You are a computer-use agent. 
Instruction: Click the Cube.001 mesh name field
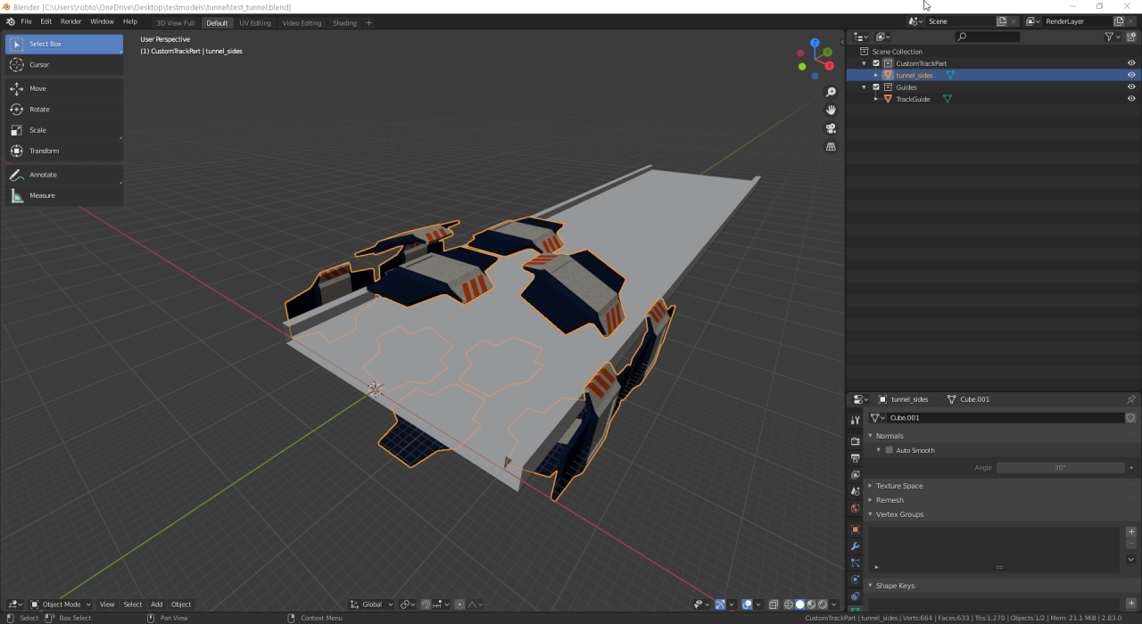point(1004,417)
